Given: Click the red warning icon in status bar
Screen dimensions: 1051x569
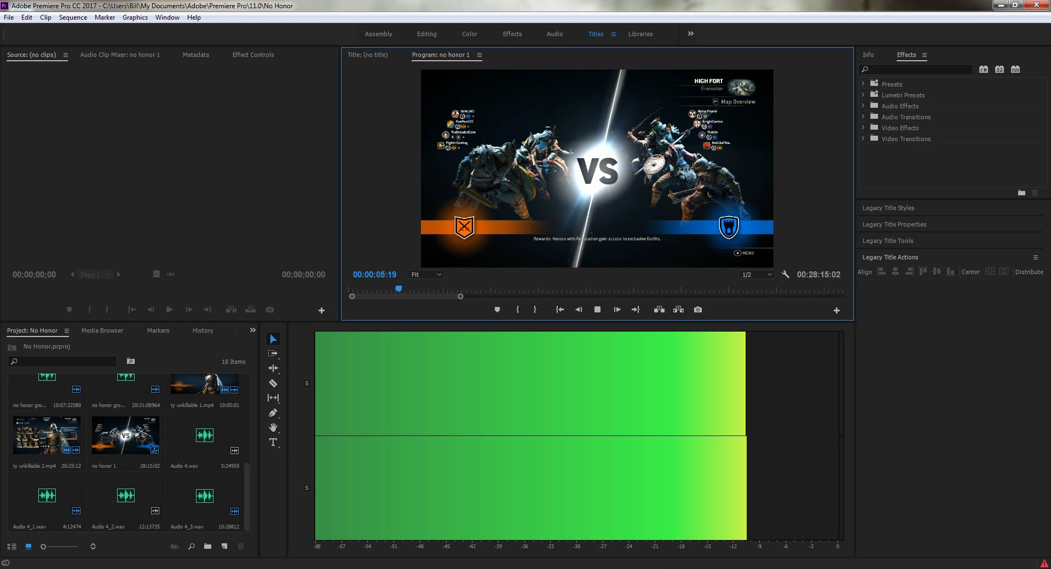Looking at the screenshot, I should click(1044, 563).
